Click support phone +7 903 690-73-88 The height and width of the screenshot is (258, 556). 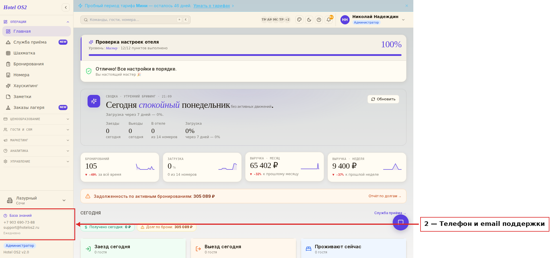(x=19, y=222)
